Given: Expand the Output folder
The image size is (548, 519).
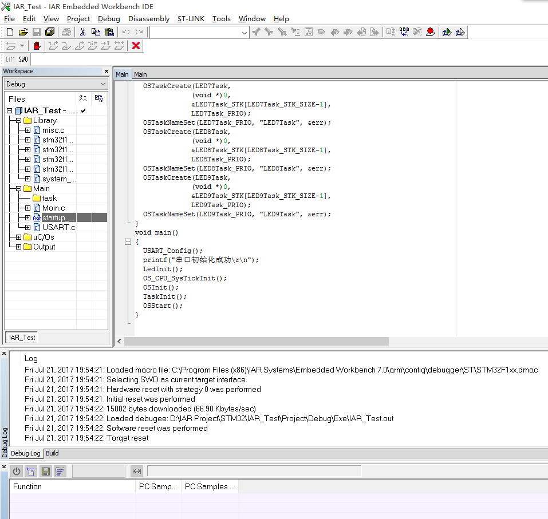Looking at the screenshot, I should pos(18,247).
